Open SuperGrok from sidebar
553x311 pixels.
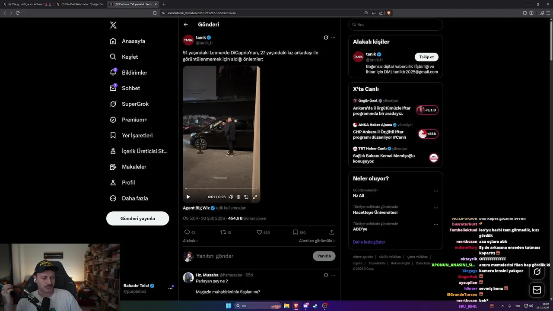pyautogui.click(x=129, y=104)
